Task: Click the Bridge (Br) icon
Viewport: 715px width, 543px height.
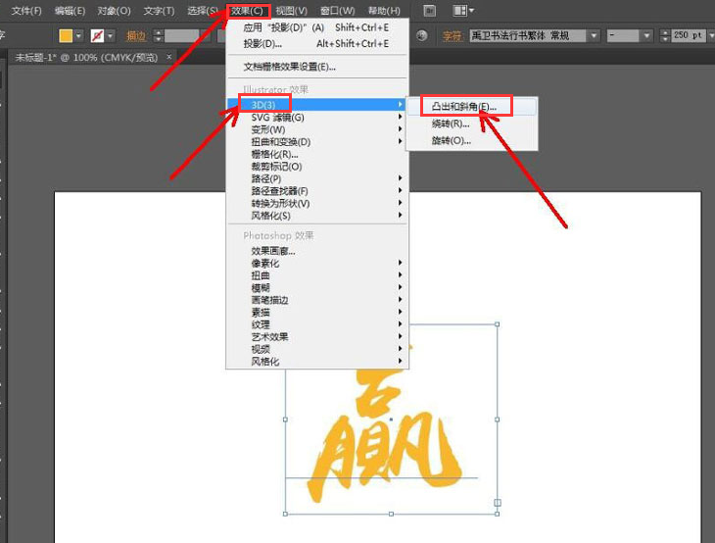Action: tap(430, 11)
